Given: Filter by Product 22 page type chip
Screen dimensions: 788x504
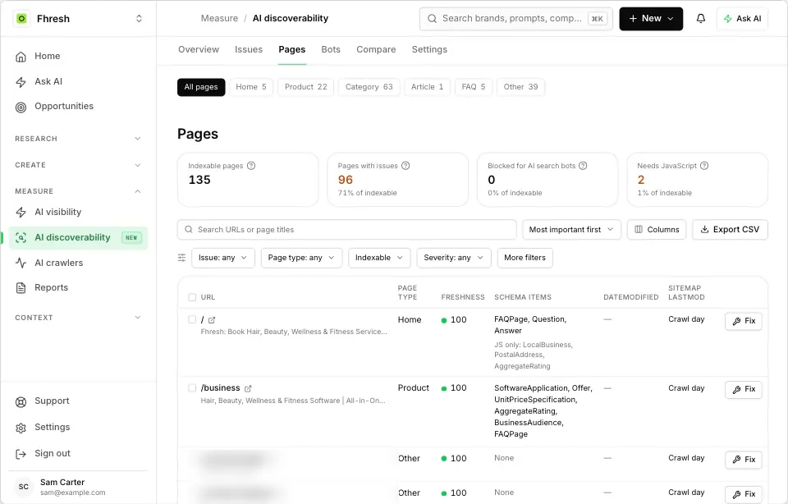Looking at the screenshot, I should click(x=305, y=87).
